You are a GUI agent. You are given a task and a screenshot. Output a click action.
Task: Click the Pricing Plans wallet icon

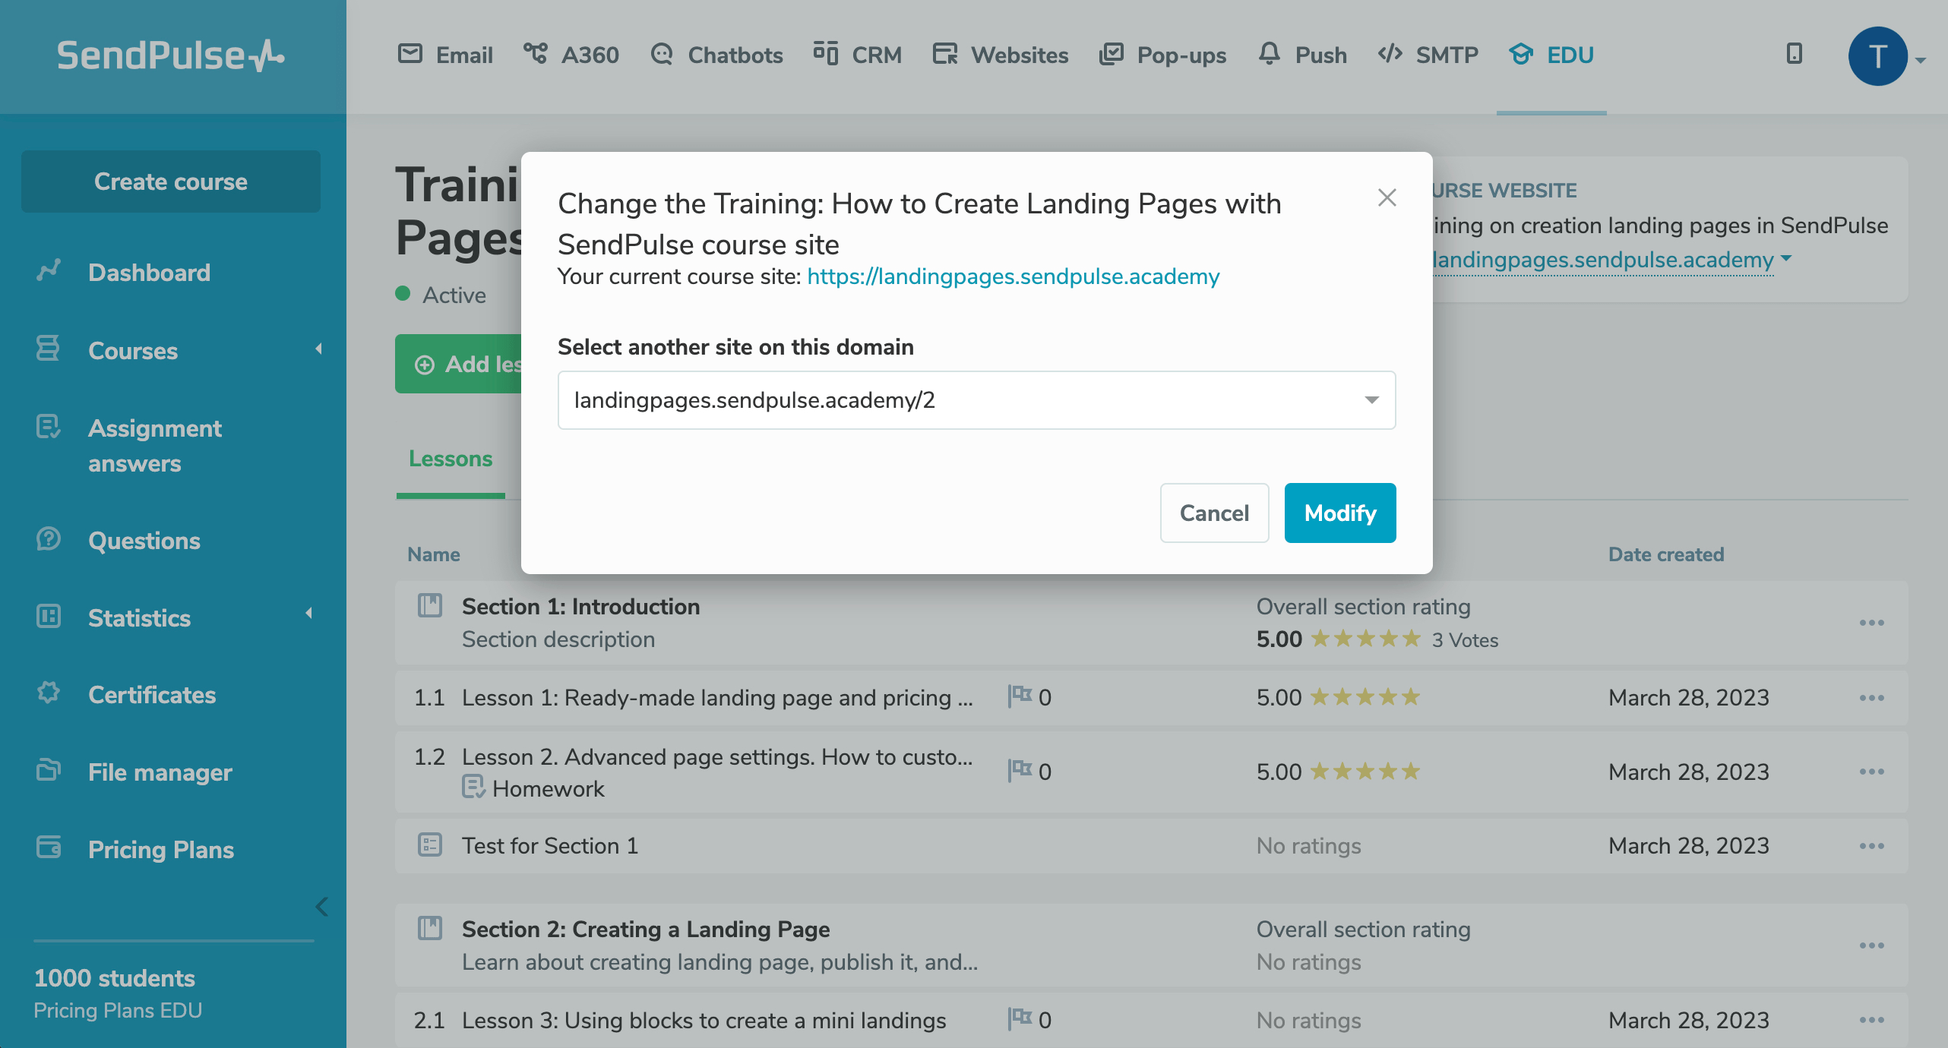tap(49, 848)
